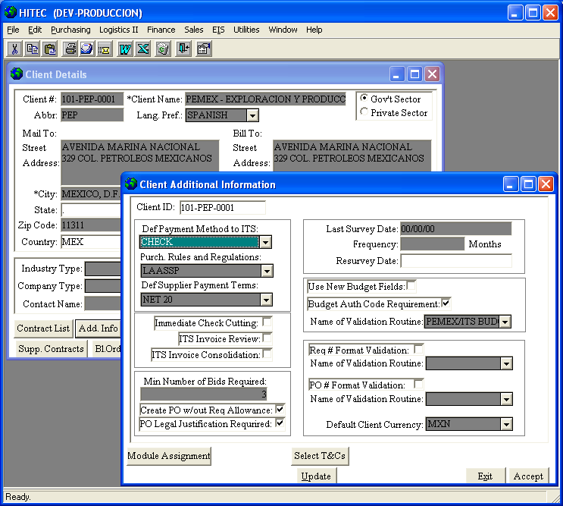Click the Paste clipboard toolbar icon
This screenshot has width=563, height=506.
coord(49,49)
